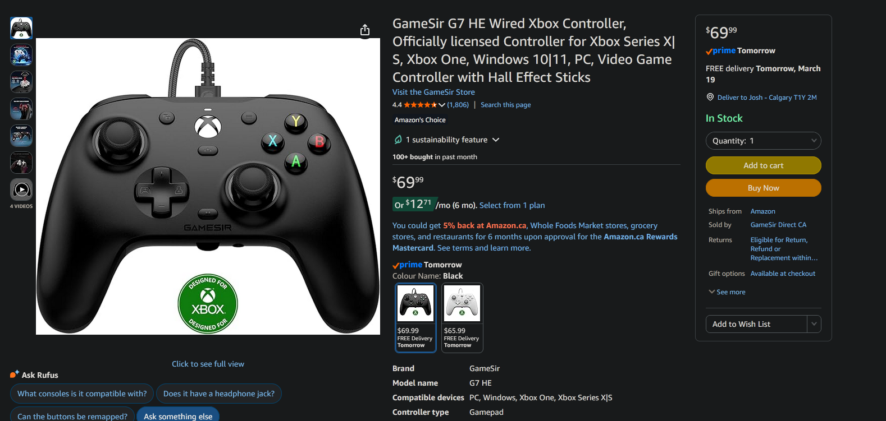Play the product videos thumbnail

coord(21,189)
